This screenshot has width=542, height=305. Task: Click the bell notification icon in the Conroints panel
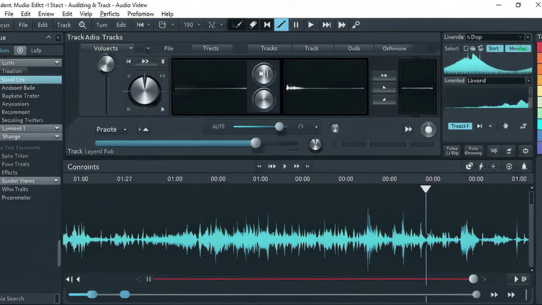(x=525, y=166)
